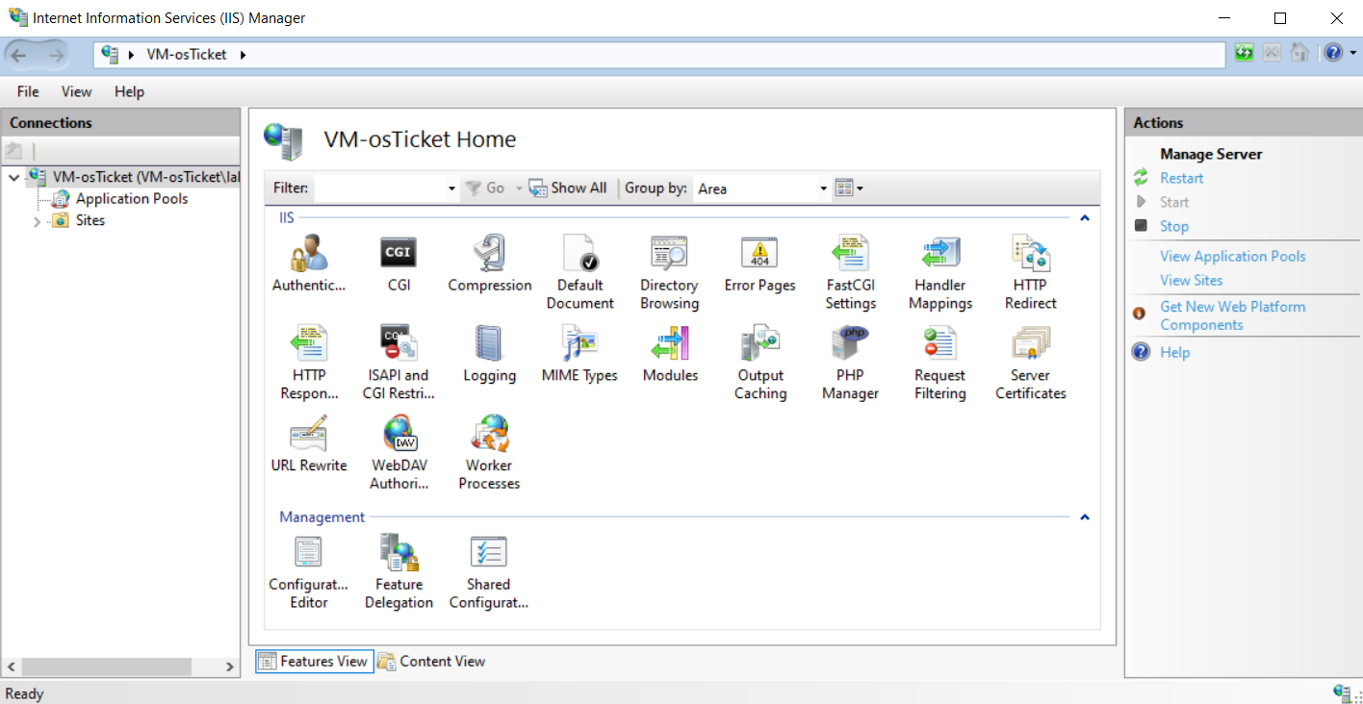Image resolution: width=1363 pixels, height=704 pixels.
Task: Open the MIME Types feature
Action: 579,355
